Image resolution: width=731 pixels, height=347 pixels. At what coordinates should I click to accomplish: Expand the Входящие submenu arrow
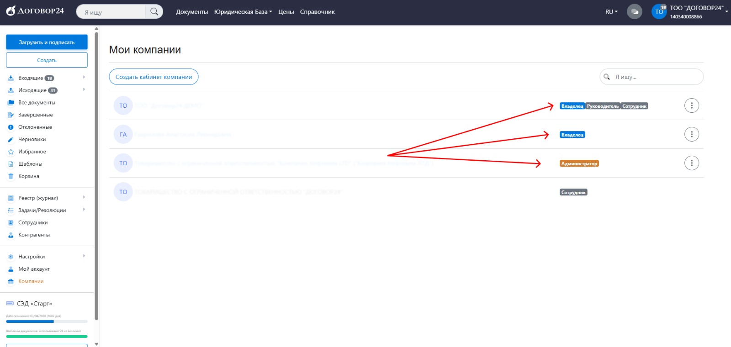click(84, 77)
